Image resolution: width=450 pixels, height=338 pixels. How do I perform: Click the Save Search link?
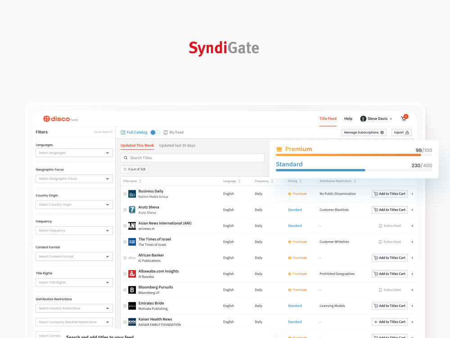pyautogui.click(x=103, y=132)
